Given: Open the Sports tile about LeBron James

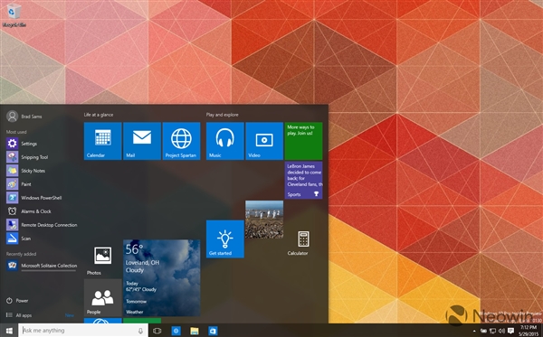Looking at the screenshot, I should pos(303,180).
